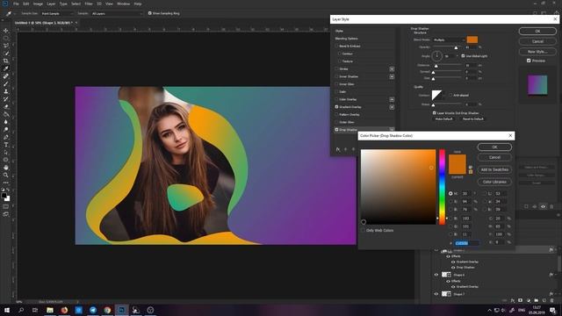This screenshot has width=562, height=316.
Task: Uncheck the Preview checkbox
Action: coord(529,61)
